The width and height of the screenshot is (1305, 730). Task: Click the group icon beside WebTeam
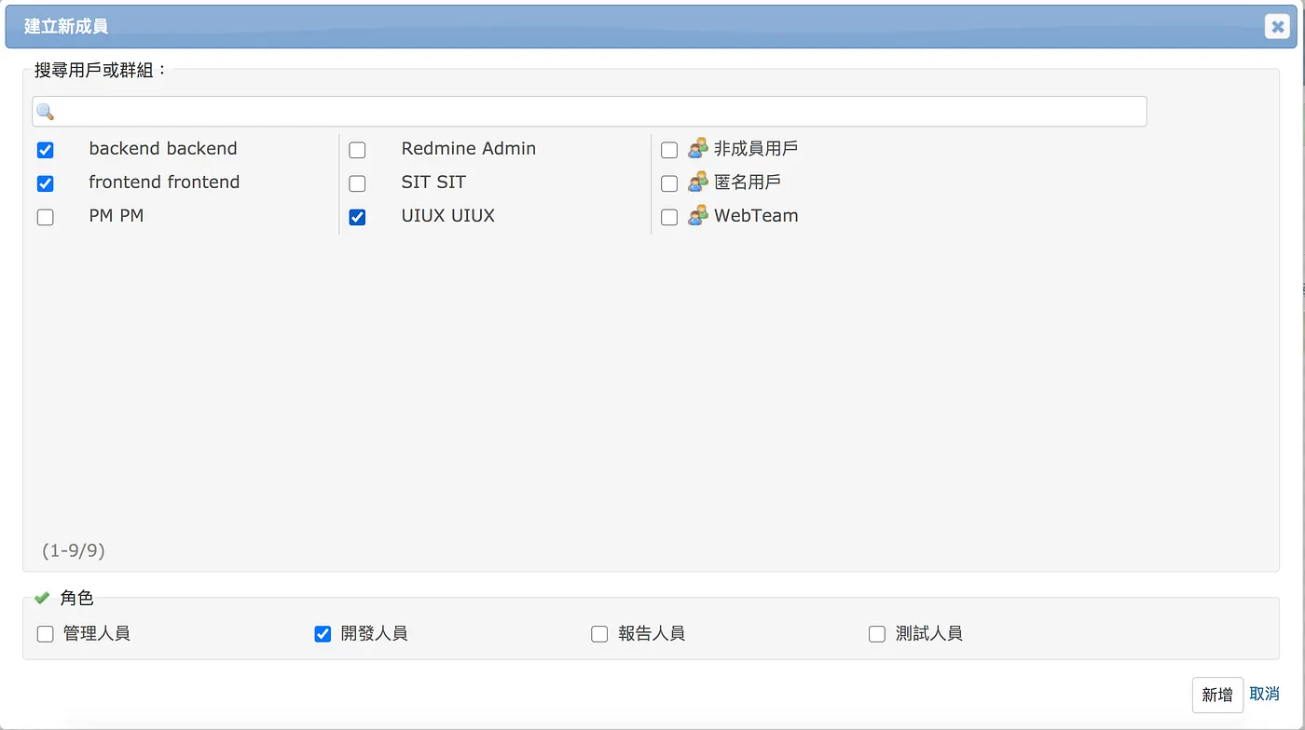tap(698, 215)
